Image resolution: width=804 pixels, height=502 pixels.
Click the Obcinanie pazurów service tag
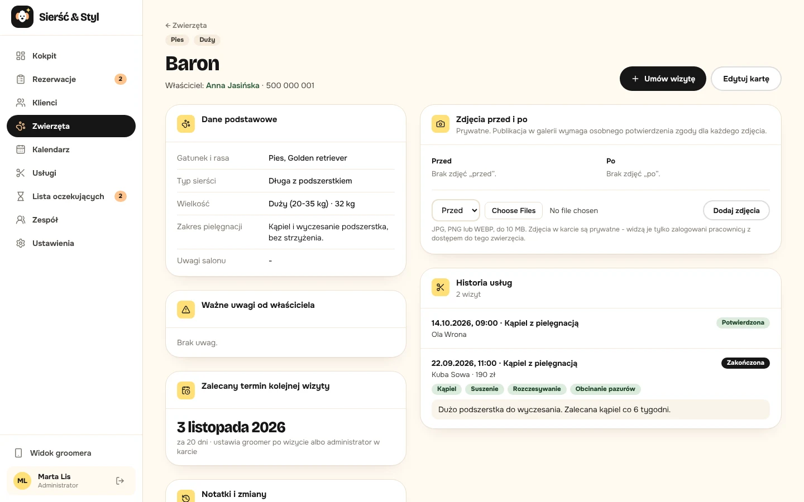point(605,389)
